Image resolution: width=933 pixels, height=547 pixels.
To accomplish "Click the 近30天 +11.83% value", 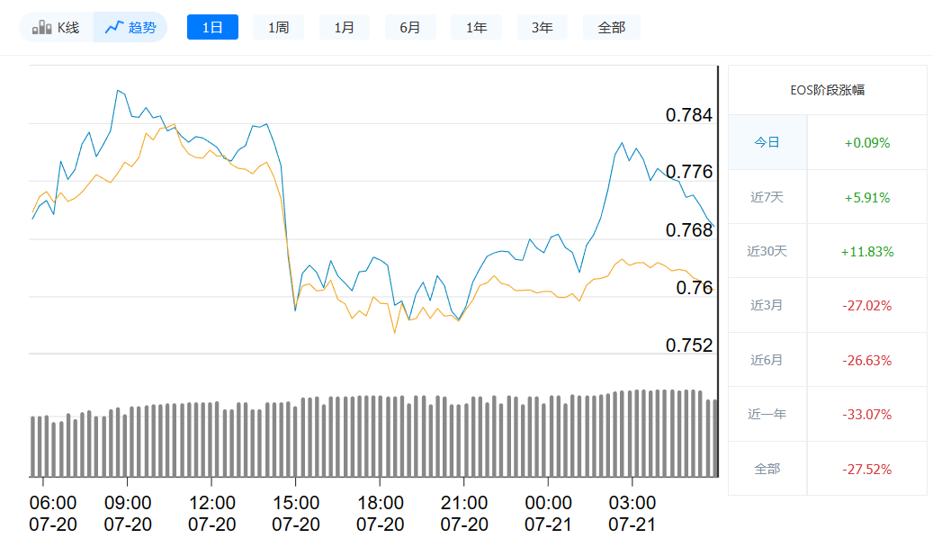I will pyautogui.click(x=866, y=250).
